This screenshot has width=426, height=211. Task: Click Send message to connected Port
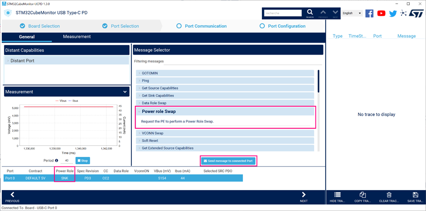(x=228, y=161)
